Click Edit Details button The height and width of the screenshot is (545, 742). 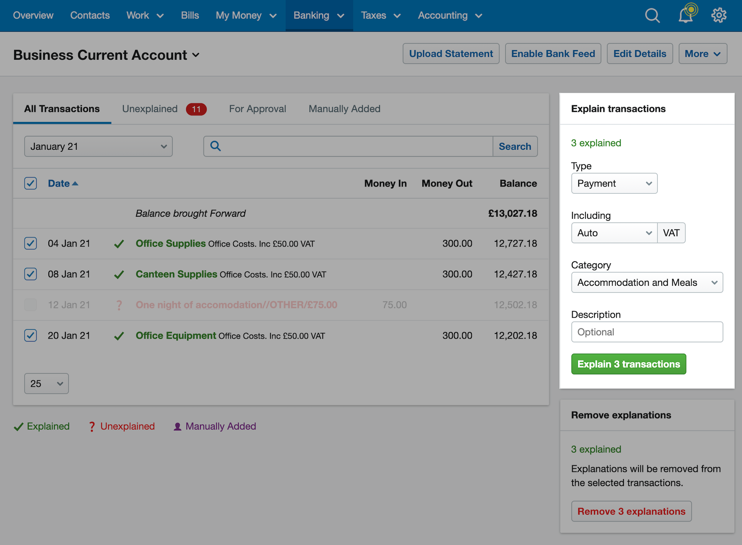tap(640, 54)
